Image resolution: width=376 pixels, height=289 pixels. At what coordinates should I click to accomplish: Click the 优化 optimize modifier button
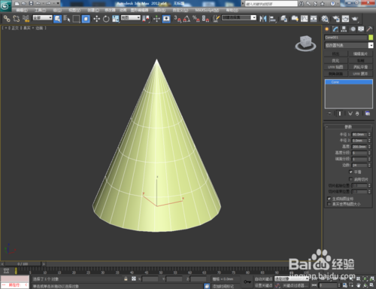(x=335, y=61)
